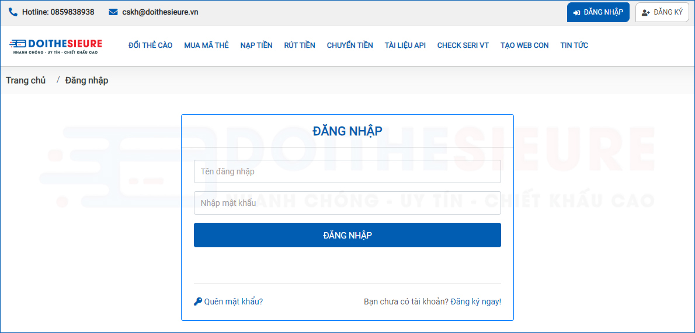
Task: Click the DOITHESIEURE logo
Action: click(x=56, y=46)
